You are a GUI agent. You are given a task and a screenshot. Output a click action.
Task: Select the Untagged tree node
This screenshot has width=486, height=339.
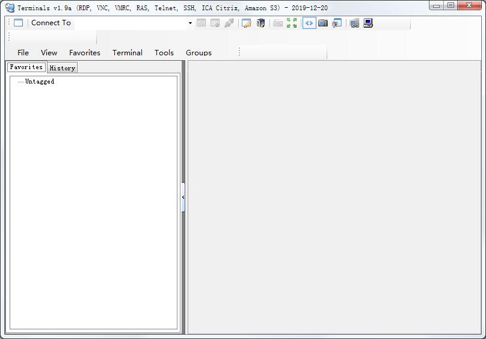point(40,82)
